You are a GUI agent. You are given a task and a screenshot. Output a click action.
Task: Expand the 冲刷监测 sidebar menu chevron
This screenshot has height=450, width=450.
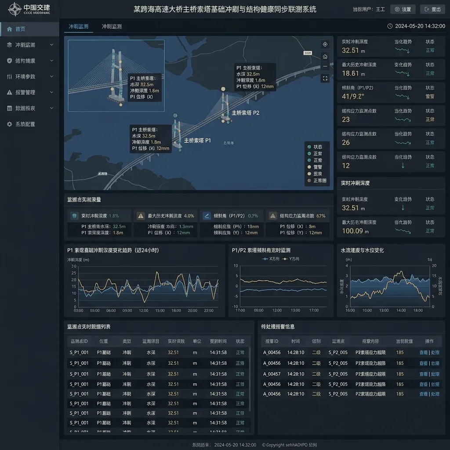pyautogui.click(x=52, y=45)
